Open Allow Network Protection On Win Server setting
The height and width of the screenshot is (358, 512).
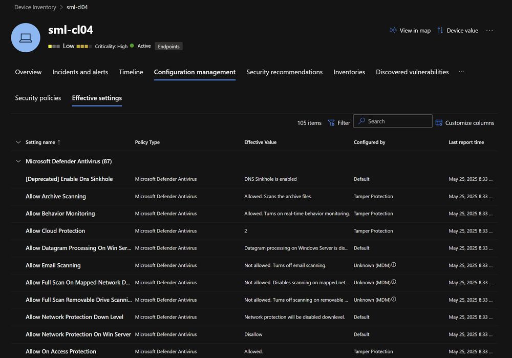(78, 334)
